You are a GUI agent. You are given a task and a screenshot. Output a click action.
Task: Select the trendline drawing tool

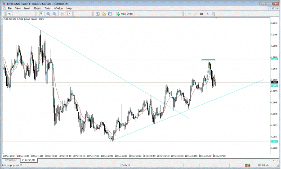coord(195,14)
